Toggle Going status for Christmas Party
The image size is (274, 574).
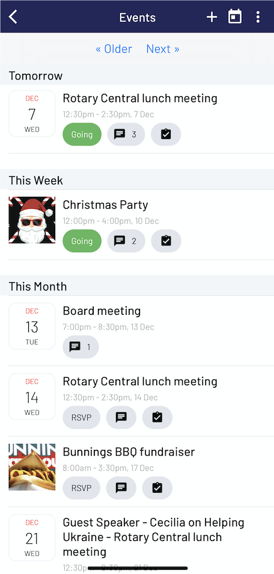click(x=82, y=241)
